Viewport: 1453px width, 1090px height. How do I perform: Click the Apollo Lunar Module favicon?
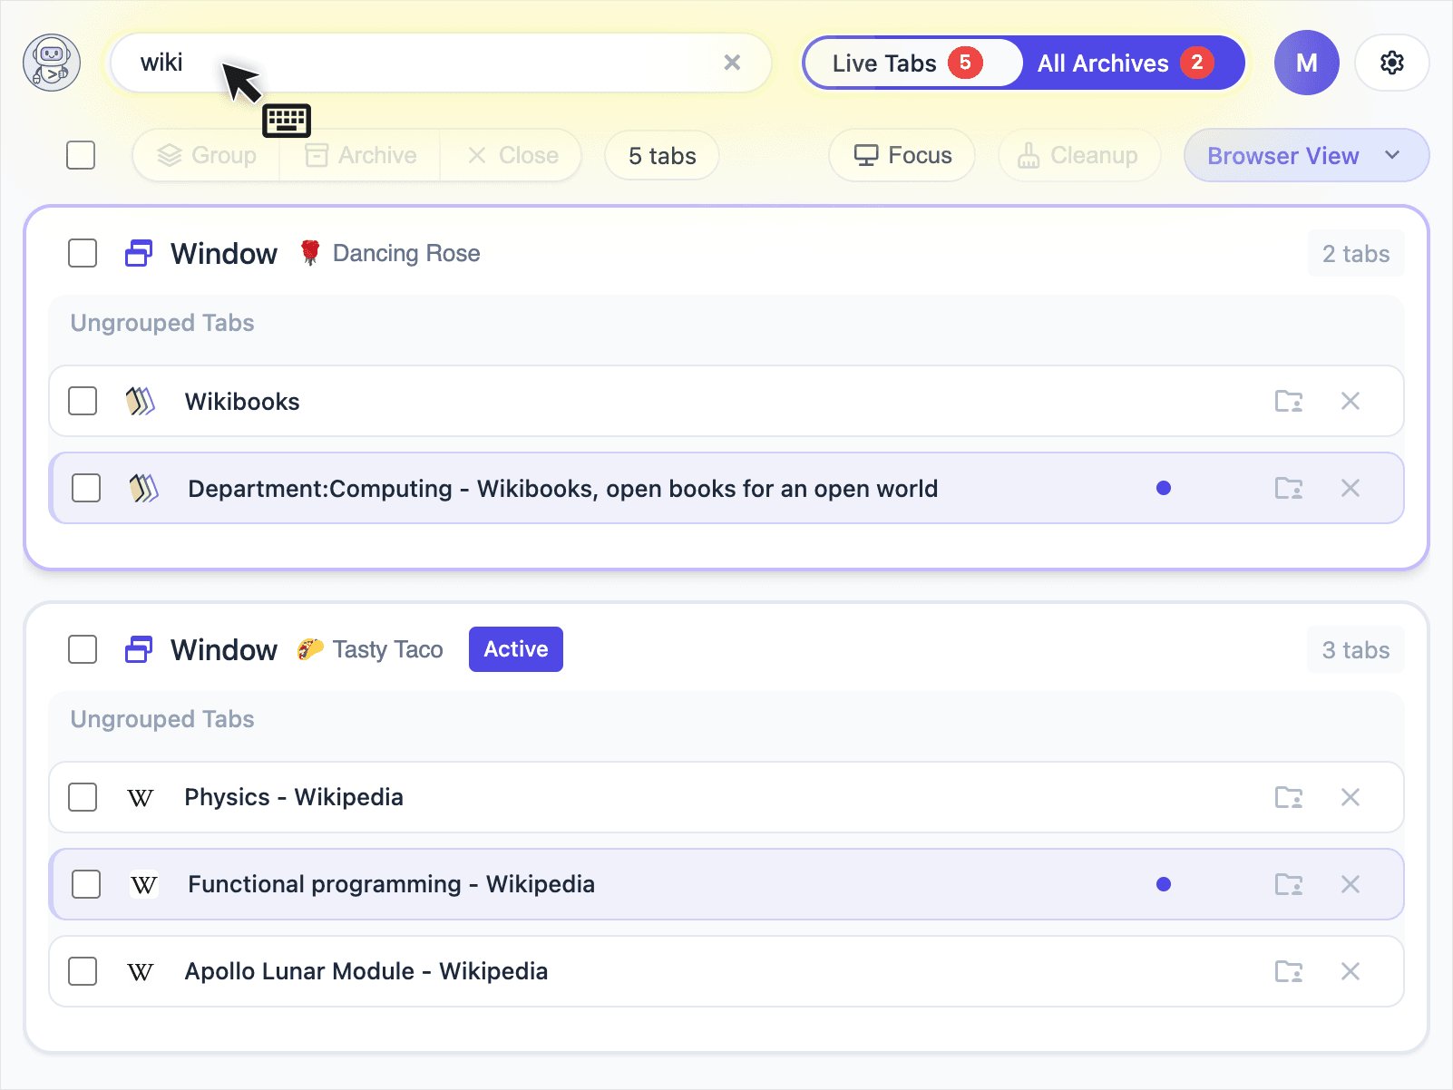(x=141, y=971)
